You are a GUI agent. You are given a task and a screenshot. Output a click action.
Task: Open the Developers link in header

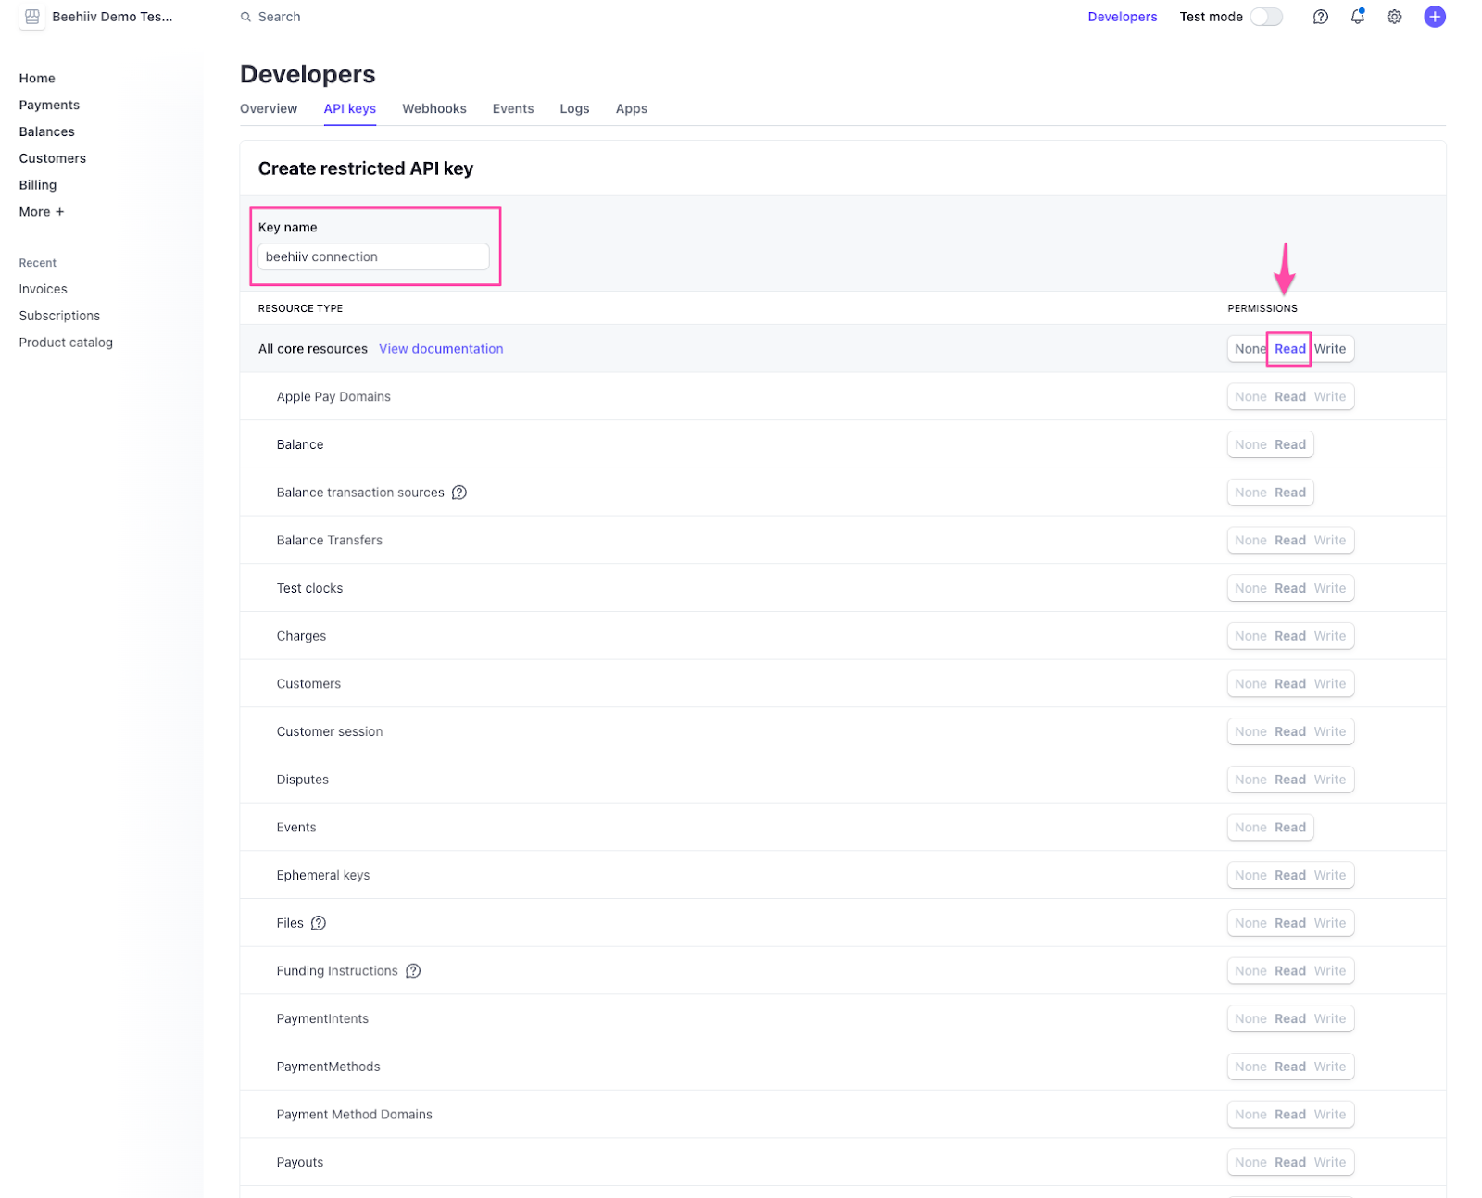(x=1122, y=17)
